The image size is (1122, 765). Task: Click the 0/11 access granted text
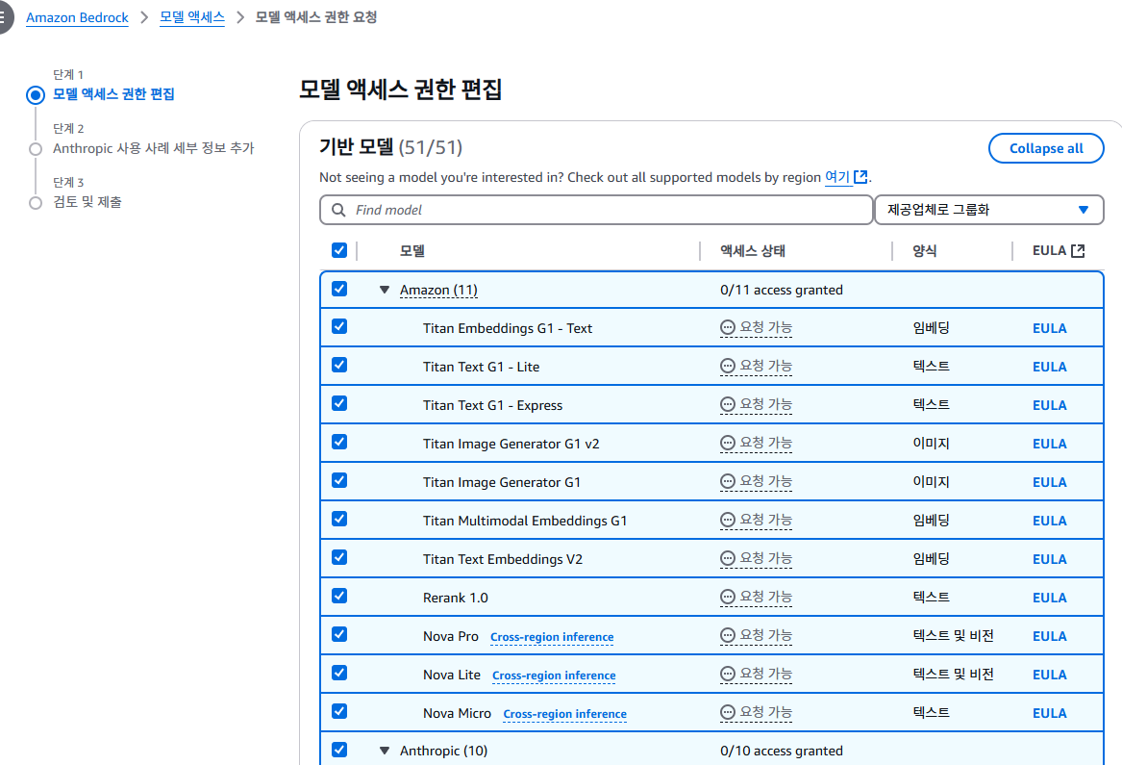tap(782, 290)
